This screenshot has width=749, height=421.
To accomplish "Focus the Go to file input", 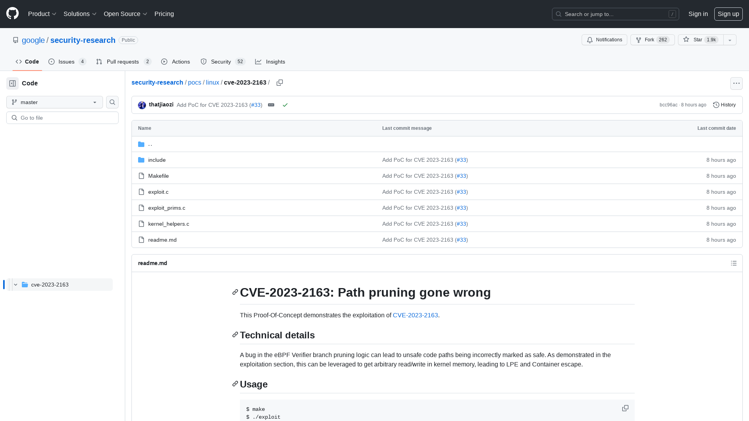I will pyautogui.click(x=62, y=118).
